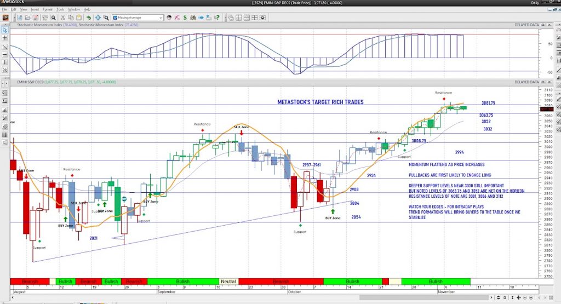Open the Edit menu
561x304 pixels.
[13, 10]
